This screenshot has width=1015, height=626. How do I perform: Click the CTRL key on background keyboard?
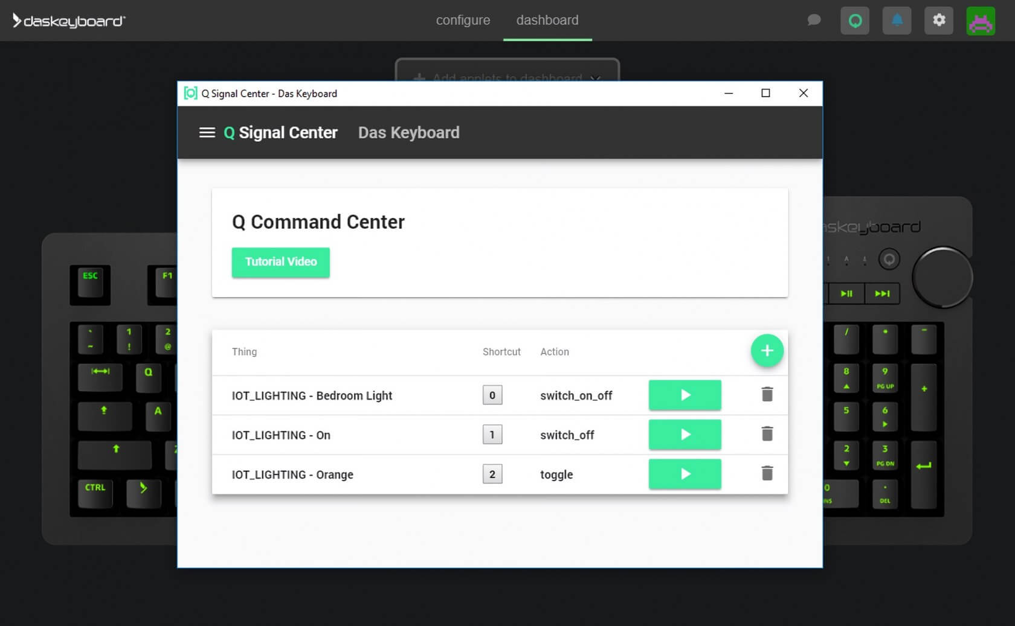(95, 493)
